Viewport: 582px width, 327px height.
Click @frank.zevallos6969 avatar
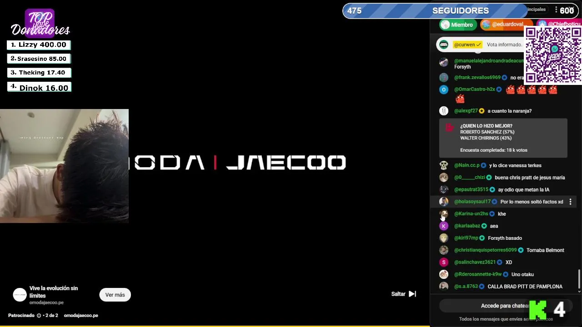tap(444, 78)
